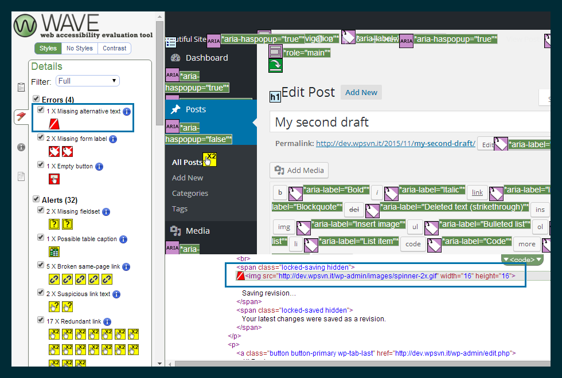Image resolution: width=562 pixels, height=378 pixels.
Task: Collapse the <code> panel toggle
Action: tap(522, 259)
